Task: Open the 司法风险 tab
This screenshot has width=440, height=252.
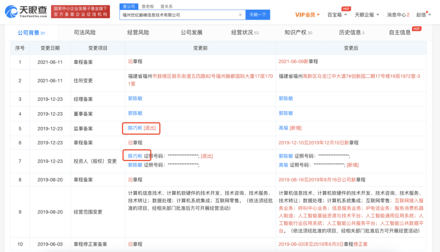Action: (x=85, y=33)
